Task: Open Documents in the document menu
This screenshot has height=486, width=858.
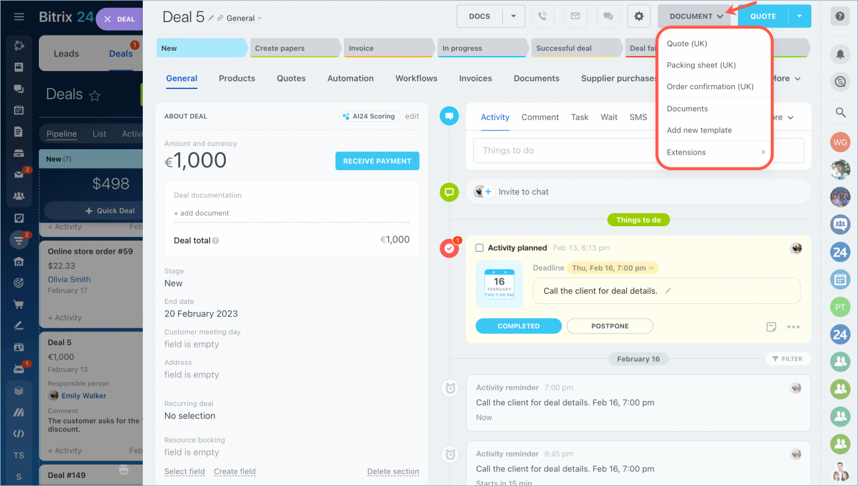Action: [687, 108]
